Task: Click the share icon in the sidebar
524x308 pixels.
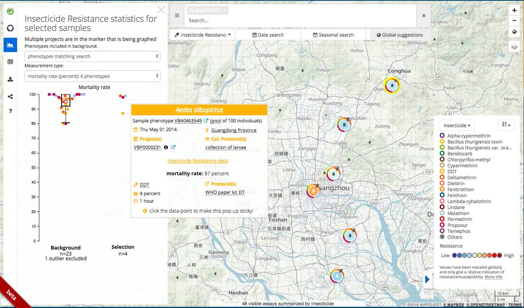Action: coord(10,96)
